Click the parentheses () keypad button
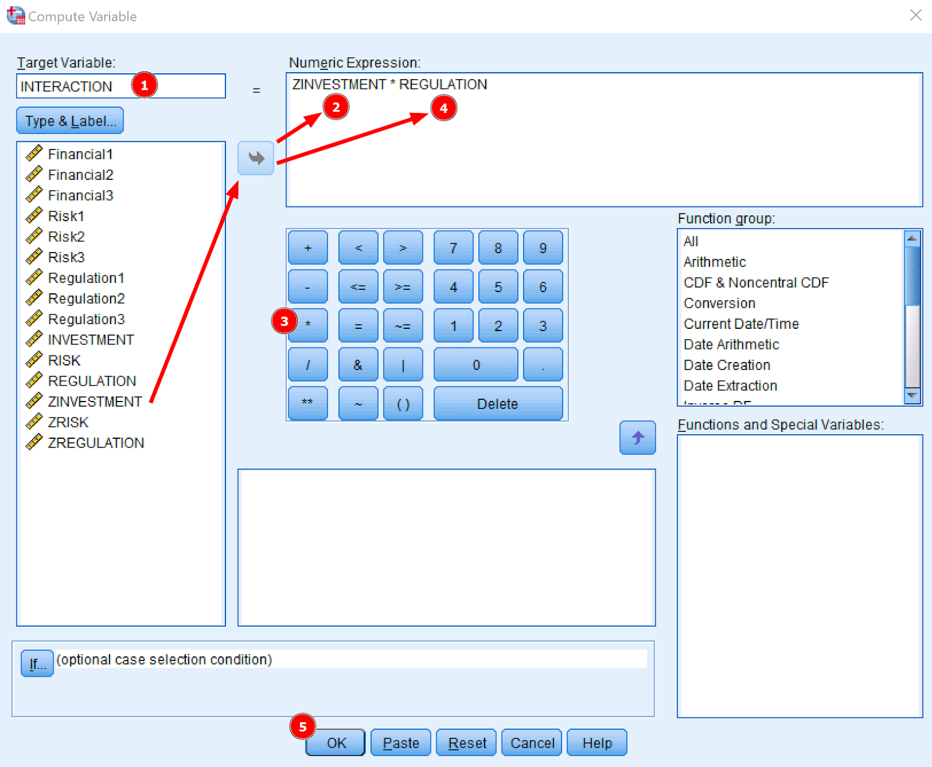Image resolution: width=932 pixels, height=767 pixels. pos(403,403)
